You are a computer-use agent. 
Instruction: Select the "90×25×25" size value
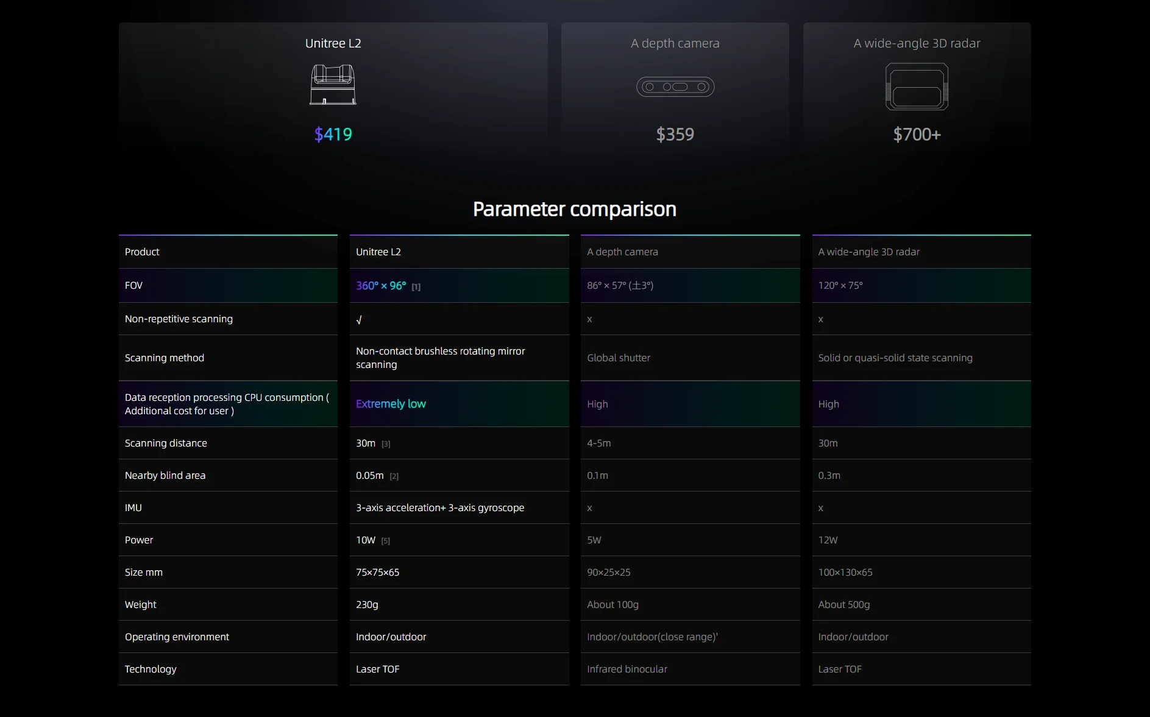click(608, 572)
